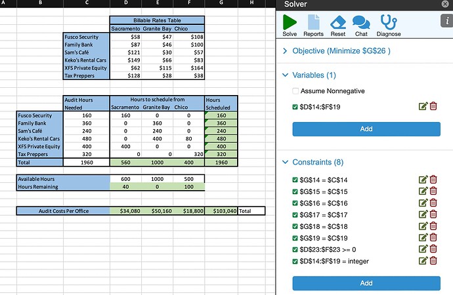Collapse the Constraints (8) section
The width and height of the screenshot is (453, 295).
[285, 162]
